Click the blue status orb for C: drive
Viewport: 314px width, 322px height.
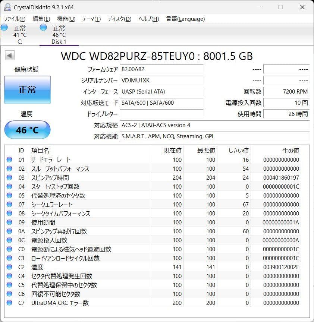pos(4,28)
